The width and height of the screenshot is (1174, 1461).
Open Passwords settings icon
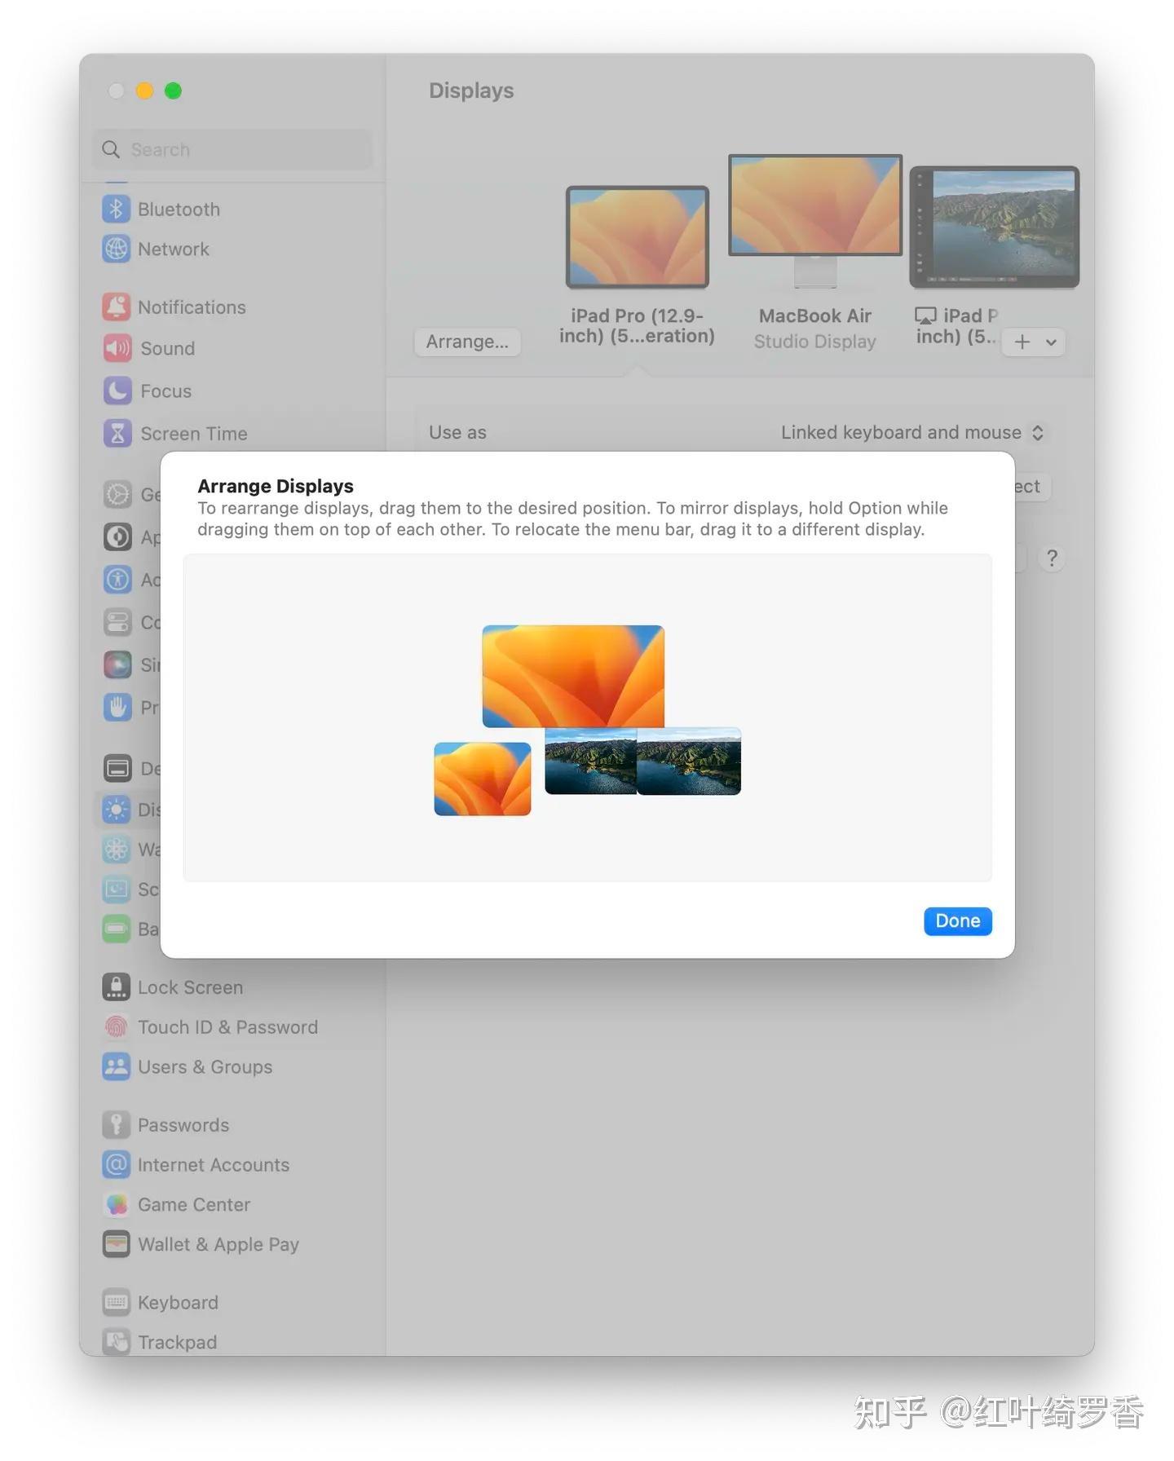[x=116, y=1124]
